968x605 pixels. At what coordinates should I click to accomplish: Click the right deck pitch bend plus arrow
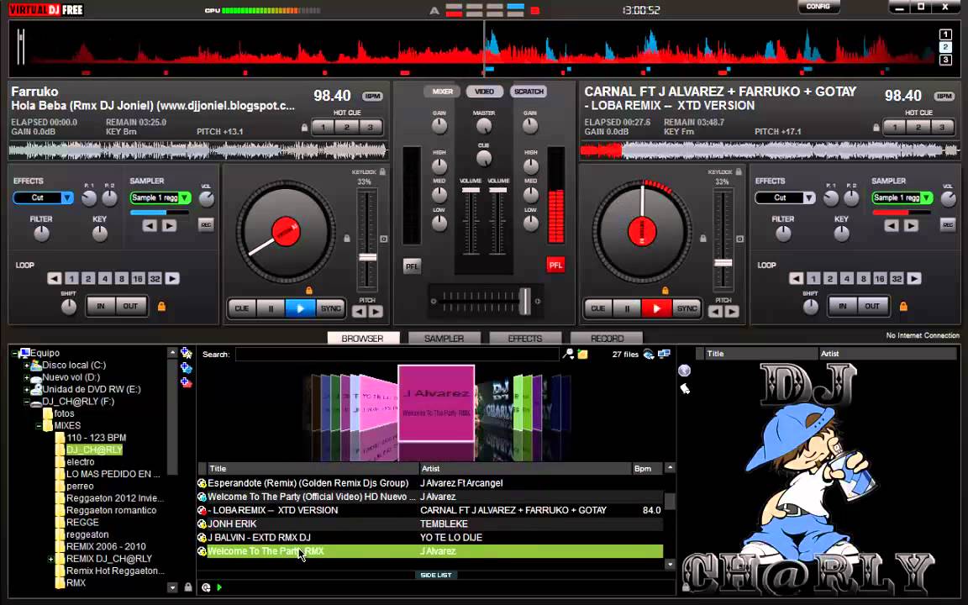[x=732, y=312]
